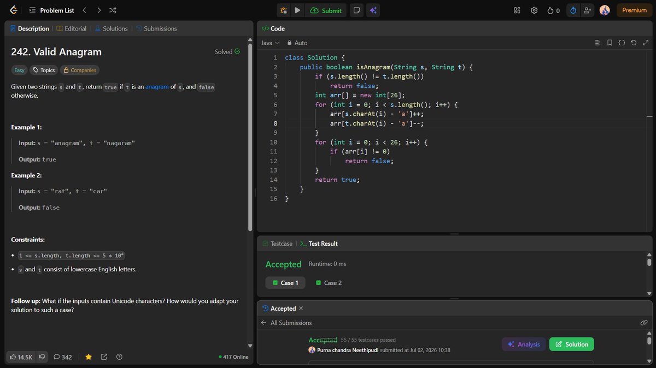The height and width of the screenshot is (368, 656).
Task: Go to the previous problem arrow
Action: point(84,10)
